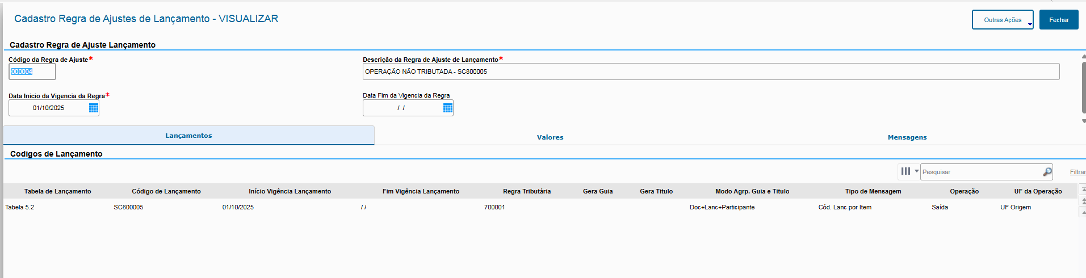Viewport: 1086px width, 278px height.
Task: Click the UF da Operação column header
Action: [x=1037, y=191]
